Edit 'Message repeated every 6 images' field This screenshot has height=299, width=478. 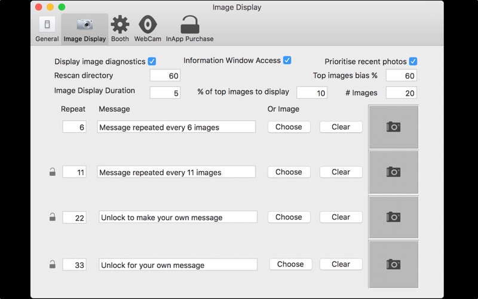pos(176,127)
